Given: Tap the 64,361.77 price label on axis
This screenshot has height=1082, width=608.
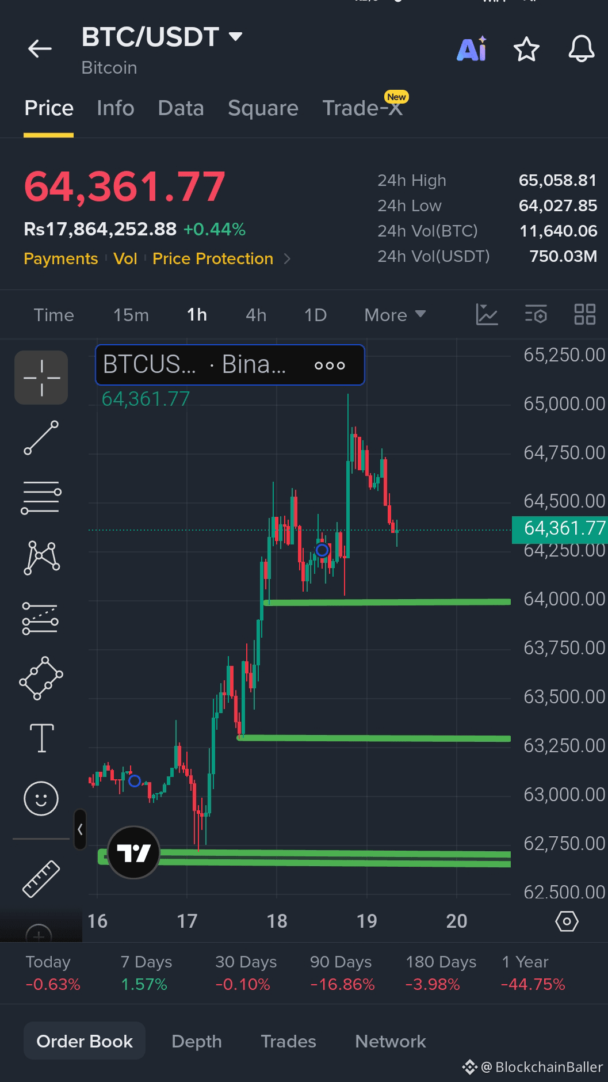Looking at the screenshot, I should pyautogui.click(x=559, y=529).
